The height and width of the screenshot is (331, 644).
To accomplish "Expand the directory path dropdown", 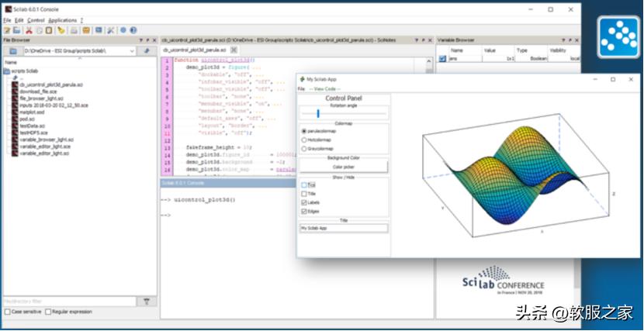I will [132, 50].
